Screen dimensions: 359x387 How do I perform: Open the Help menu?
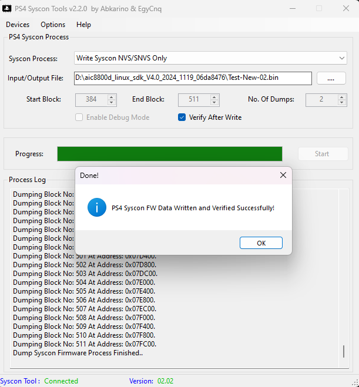(x=83, y=25)
